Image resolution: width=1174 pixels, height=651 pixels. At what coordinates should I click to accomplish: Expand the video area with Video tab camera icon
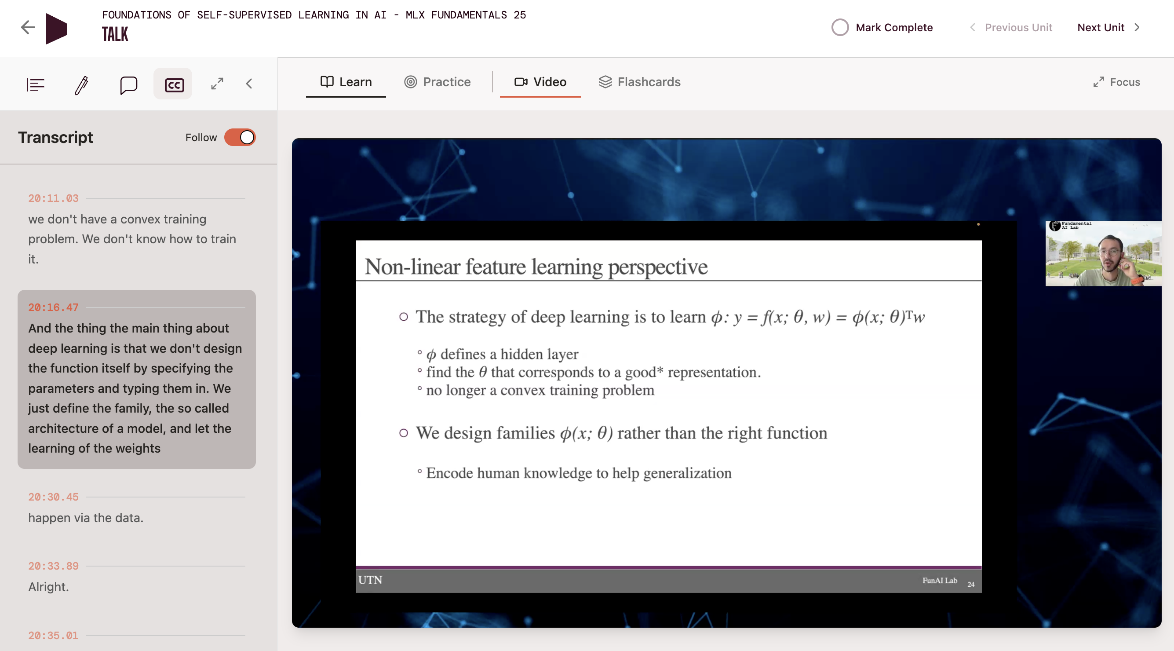[x=521, y=82]
